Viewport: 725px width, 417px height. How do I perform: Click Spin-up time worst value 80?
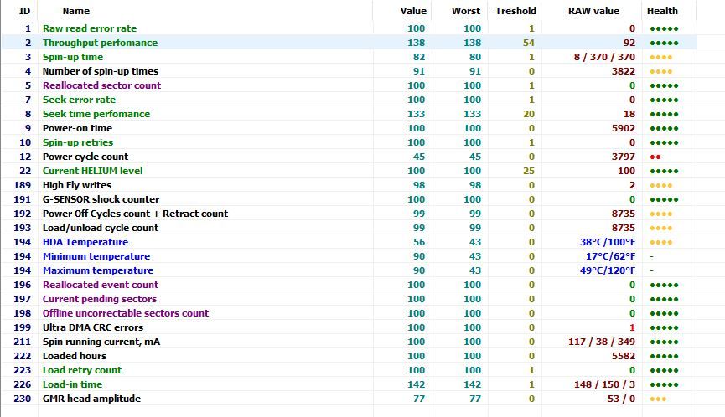click(475, 57)
